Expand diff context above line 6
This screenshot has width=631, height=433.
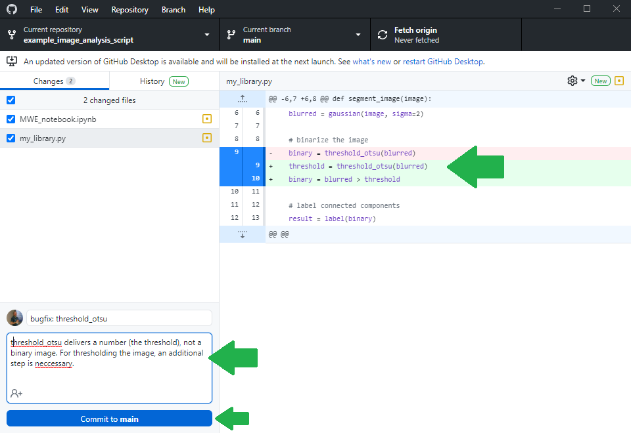click(x=243, y=98)
